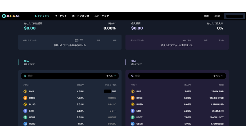
Task: Click 0 USDT wallet balance
Action: (x=112, y=117)
